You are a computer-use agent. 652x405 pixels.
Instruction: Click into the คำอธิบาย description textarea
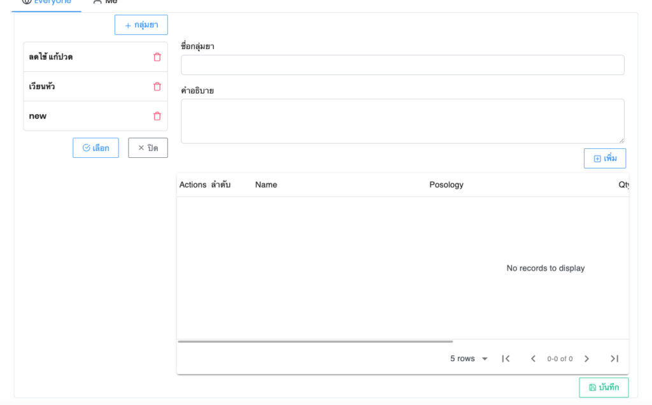pos(402,121)
